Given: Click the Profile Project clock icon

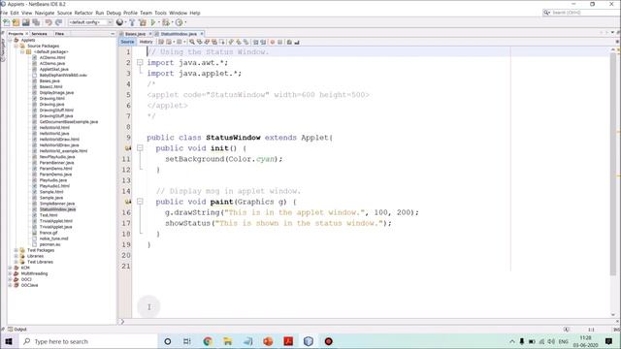Looking at the screenshot, I should (x=179, y=22).
